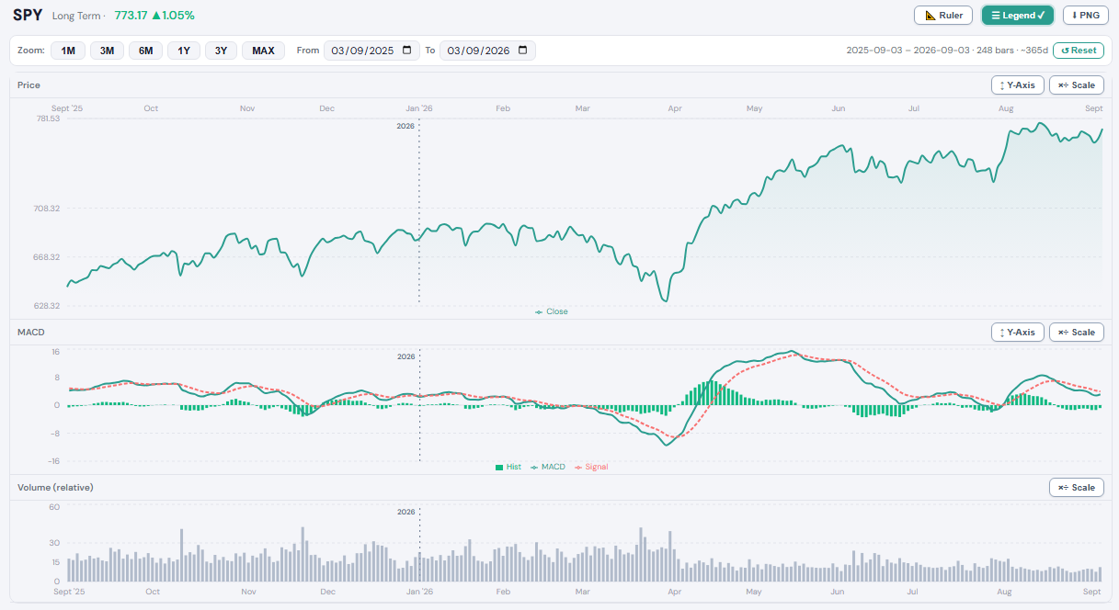Set zoom to 6M

click(x=145, y=51)
